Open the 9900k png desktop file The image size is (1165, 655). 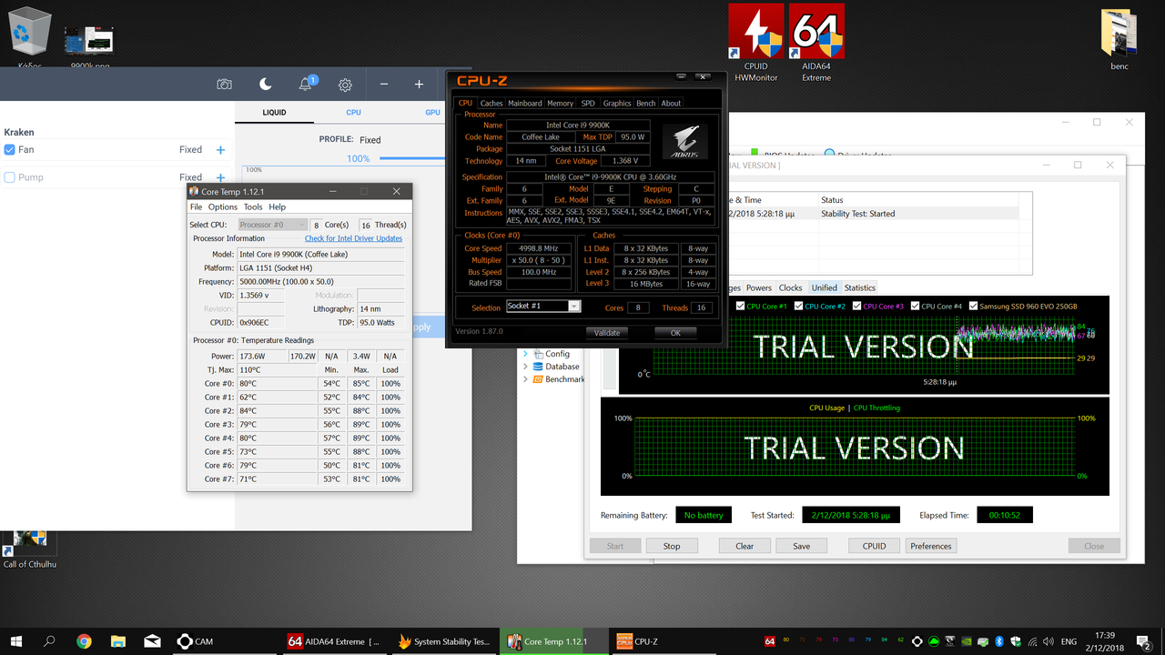[x=90, y=44]
